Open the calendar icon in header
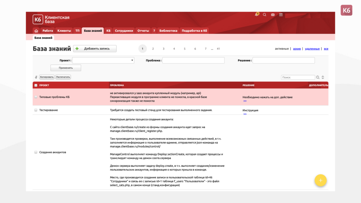 pyautogui.click(x=281, y=14)
